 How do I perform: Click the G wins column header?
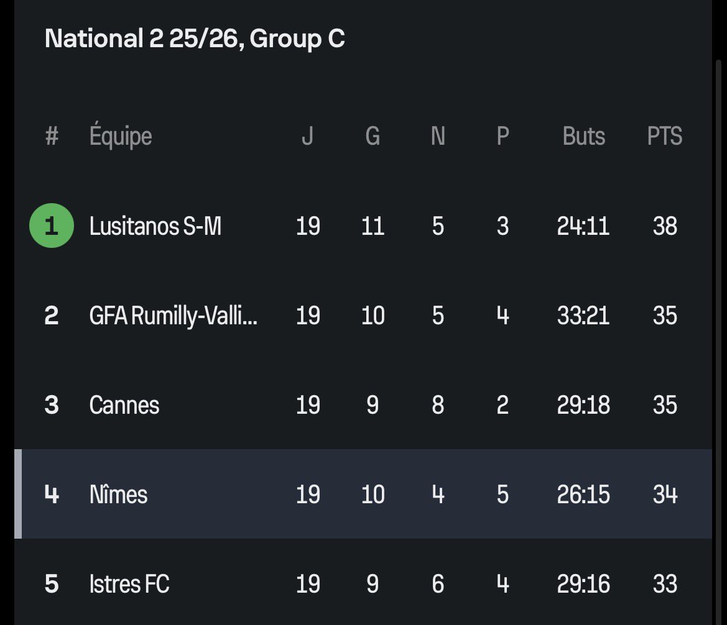coord(373,136)
